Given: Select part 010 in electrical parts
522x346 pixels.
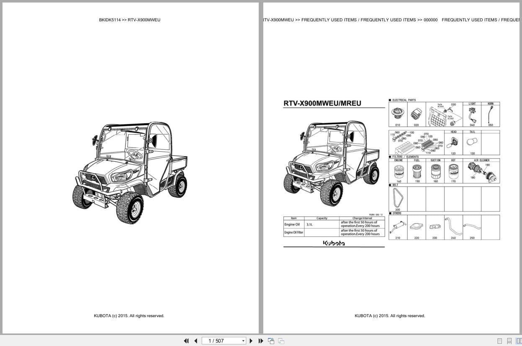Looking at the screenshot, I should coord(397,114).
